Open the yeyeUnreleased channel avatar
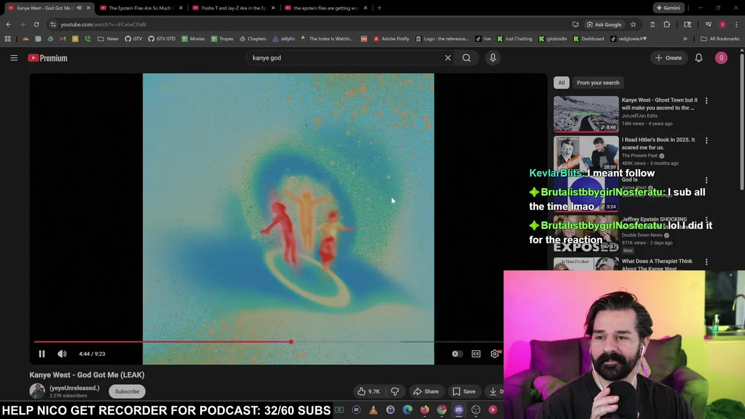Image resolution: width=745 pixels, height=419 pixels. 37,391
